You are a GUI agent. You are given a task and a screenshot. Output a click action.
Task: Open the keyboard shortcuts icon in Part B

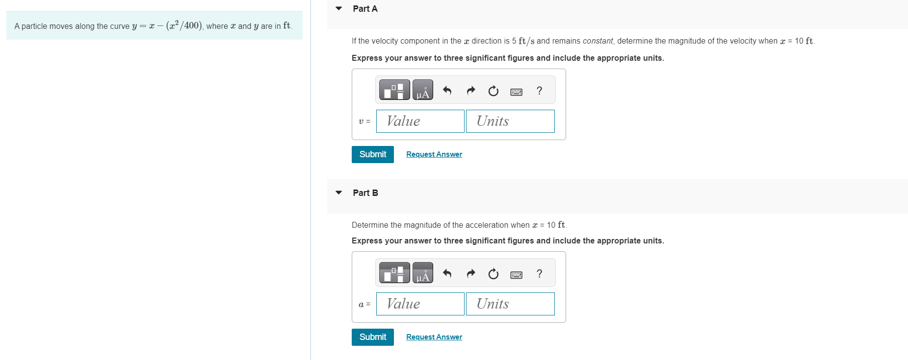click(x=516, y=274)
